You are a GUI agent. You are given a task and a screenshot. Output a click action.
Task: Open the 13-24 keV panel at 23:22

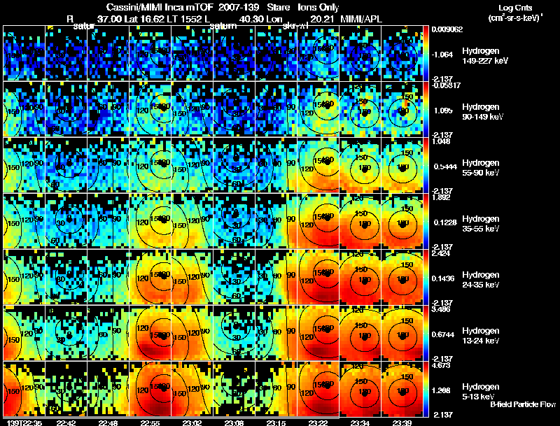pyautogui.click(x=318, y=333)
